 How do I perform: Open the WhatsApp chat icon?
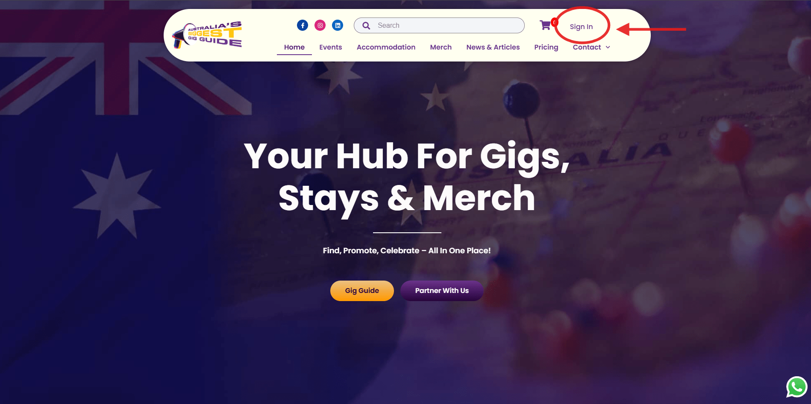(797, 387)
